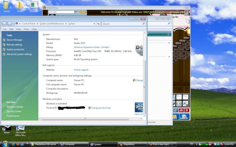Click the red down-arrow button in MapleStory
This screenshot has height=147, width=236.
point(187,111)
